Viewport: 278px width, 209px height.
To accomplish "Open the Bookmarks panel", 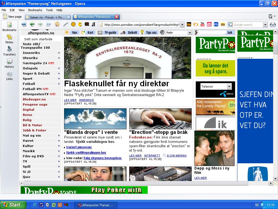I will [10, 27].
